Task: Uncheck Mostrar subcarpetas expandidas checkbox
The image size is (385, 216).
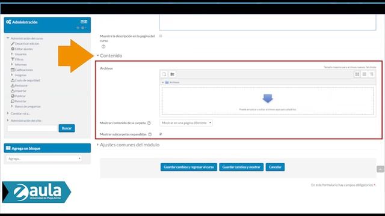Action: tap(161, 134)
